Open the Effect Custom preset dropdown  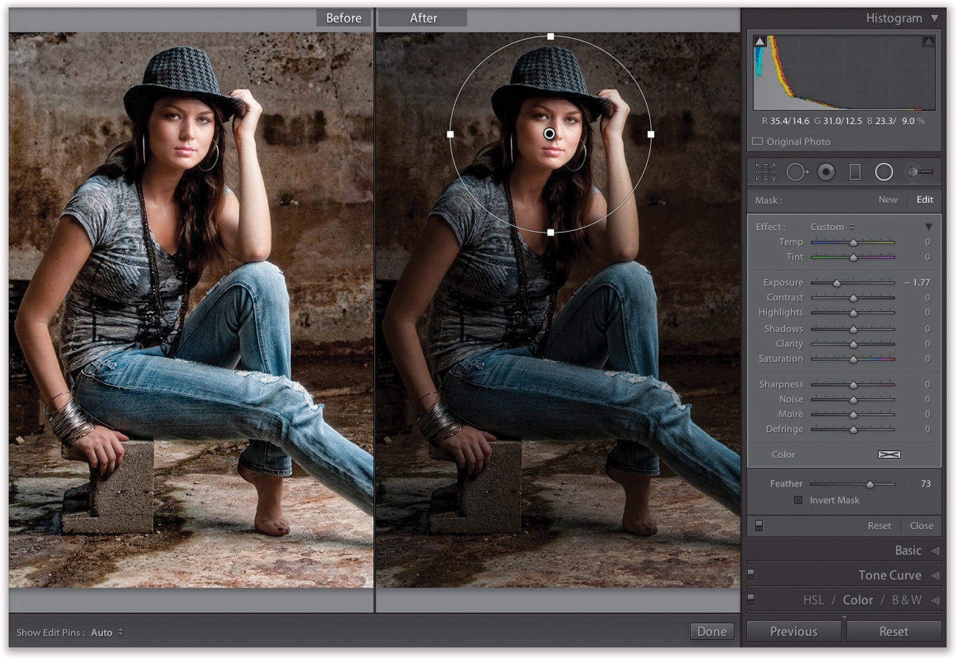833,226
